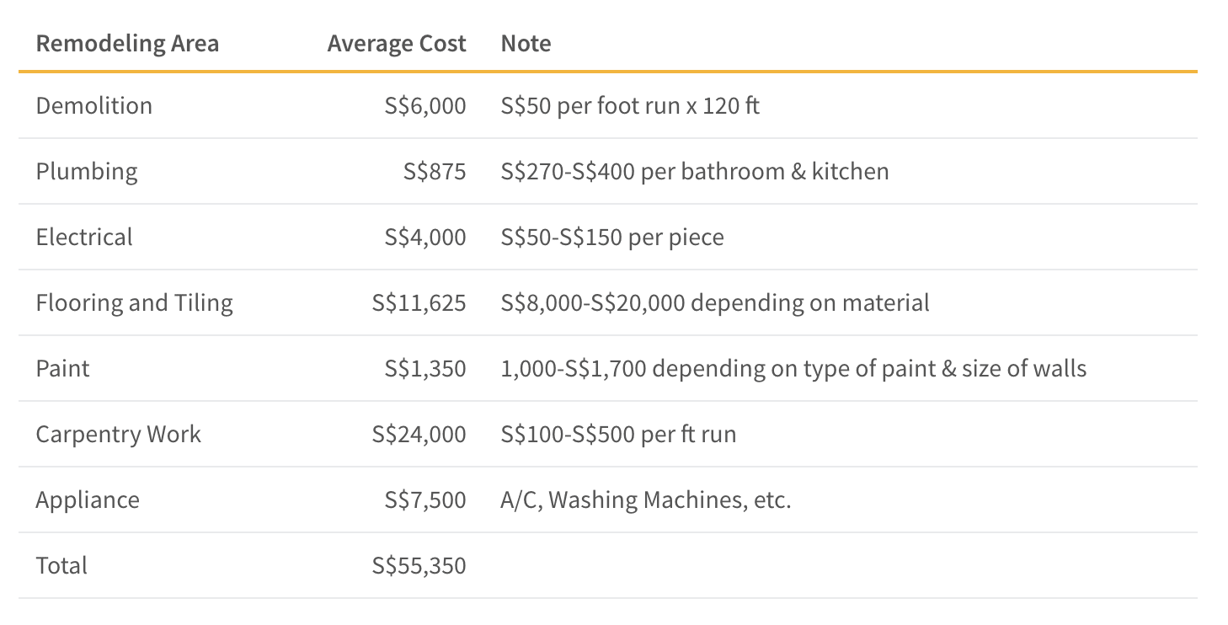Screen dimensions: 1228x625
Task: Click the S$875 plumbing cost
Action: tap(435, 171)
